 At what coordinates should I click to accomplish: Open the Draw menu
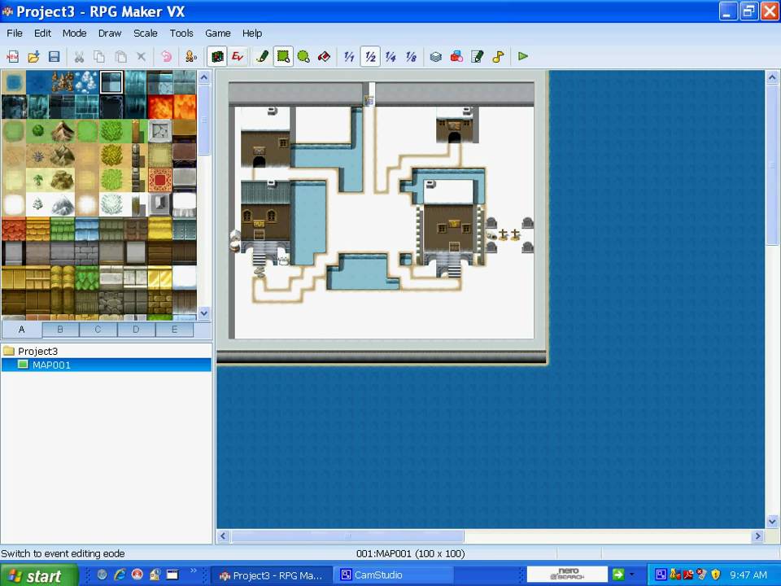coord(110,33)
